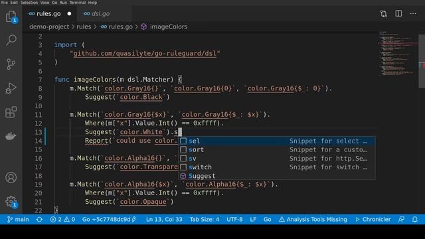The height and width of the screenshot is (239, 425).
Task: Open the Help menu
Action: [x=92, y=3]
